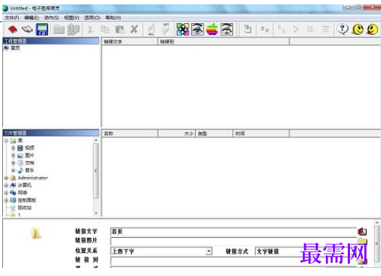The image size is (381, 276).
Task: Expand the 音乐 library node
Action: pyautogui.click(x=13, y=171)
